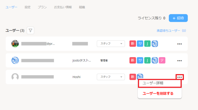Click the Jooto logo board icon in the Hoshi row
Viewport: 198px width, 110px height.
click(140, 77)
